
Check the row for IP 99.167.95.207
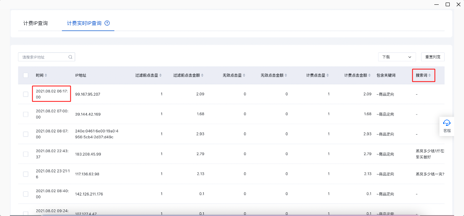pos(26,94)
